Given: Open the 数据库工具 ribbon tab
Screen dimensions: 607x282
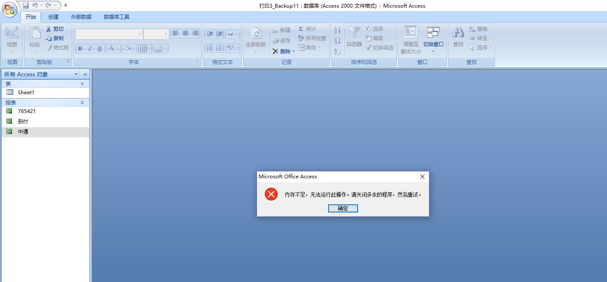Looking at the screenshot, I should tap(117, 17).
